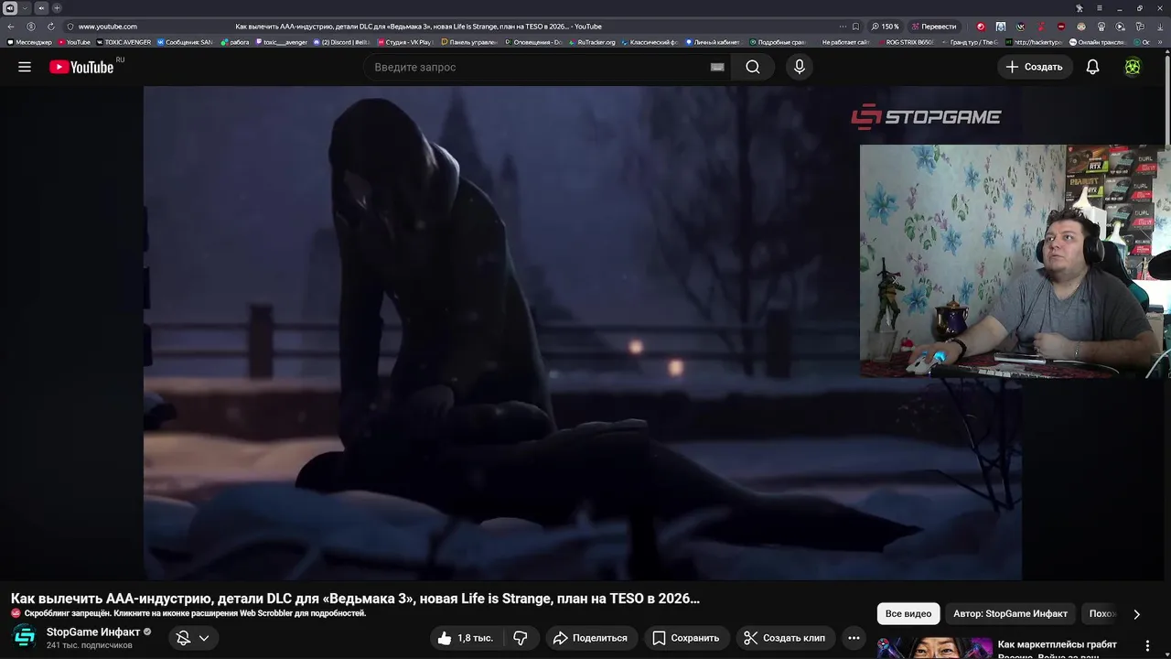1171x659 pixels.
Task: Open the Онлайн трансля bookmark
Action: tap(1097, 42)
